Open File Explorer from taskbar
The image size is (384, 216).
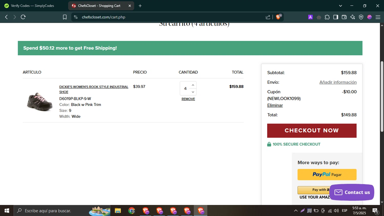(x=118, y=211)
